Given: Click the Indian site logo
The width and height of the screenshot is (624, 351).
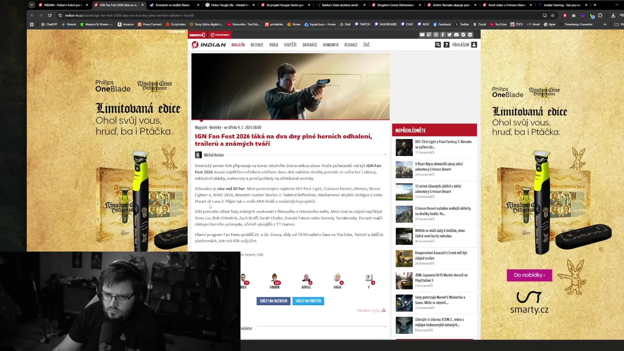Looking at the screenshot, I should click(209, 45).
